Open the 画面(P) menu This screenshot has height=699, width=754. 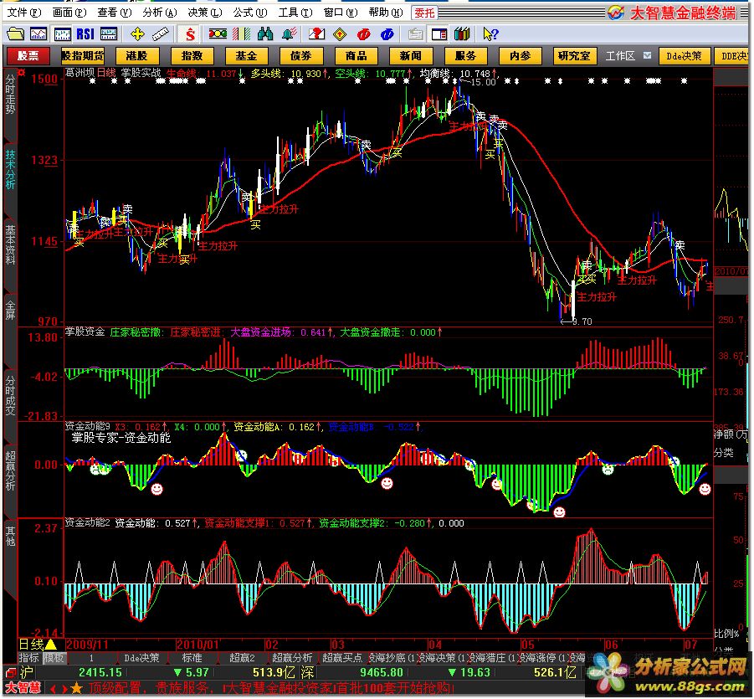pos(69,13)
